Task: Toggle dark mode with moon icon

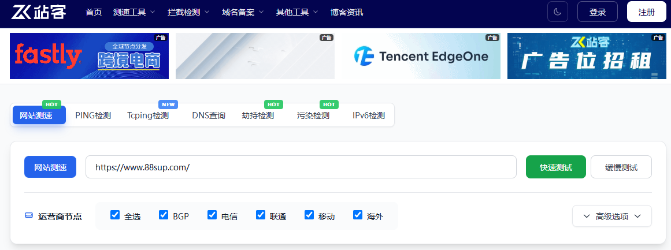Action: (x=558, y=12)
